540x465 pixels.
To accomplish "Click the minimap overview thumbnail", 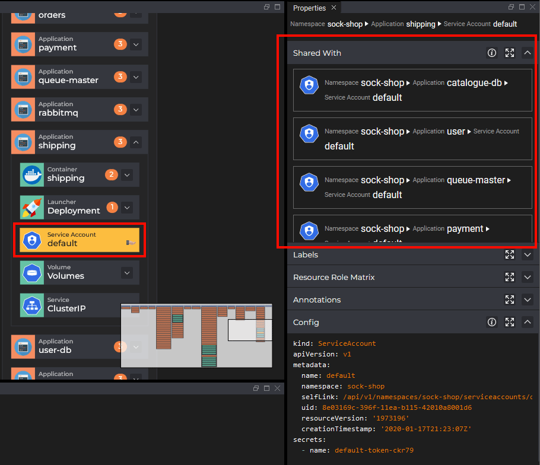I will coord(196,336).
